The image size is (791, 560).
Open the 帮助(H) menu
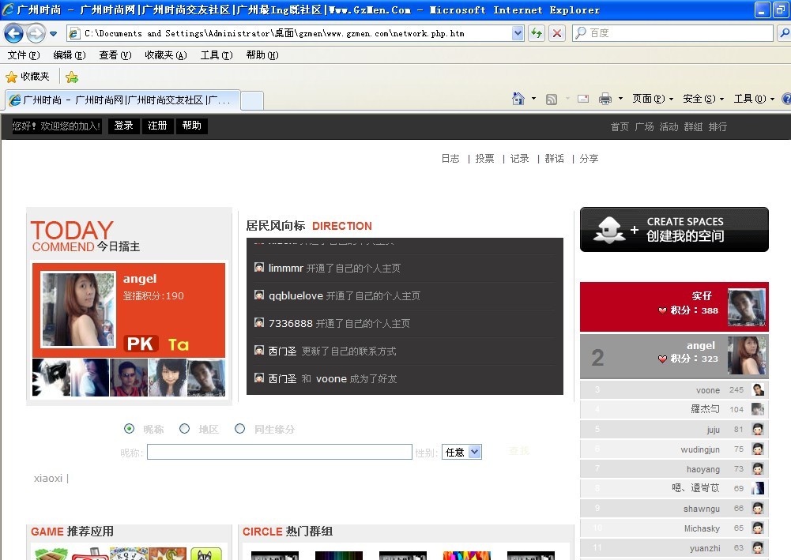262,55
